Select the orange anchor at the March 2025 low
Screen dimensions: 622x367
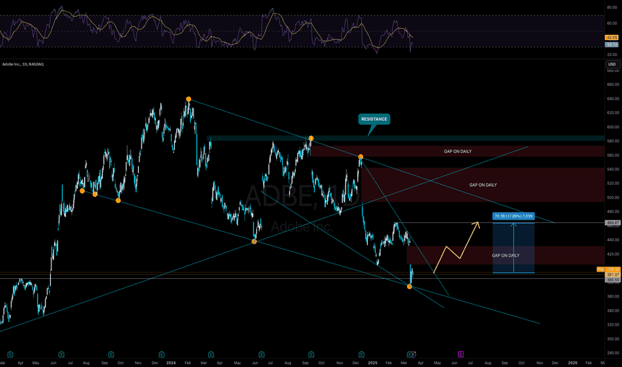(409, 286)
